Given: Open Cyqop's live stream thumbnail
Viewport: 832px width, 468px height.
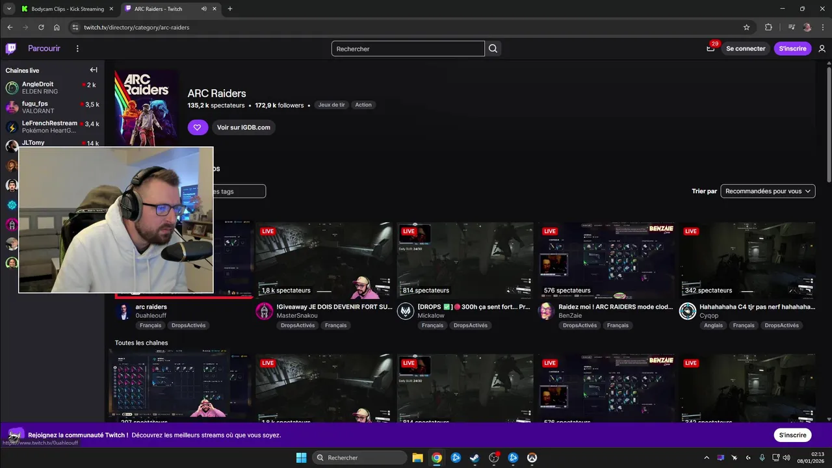Looking at the screenshot, I should [747, 260].
